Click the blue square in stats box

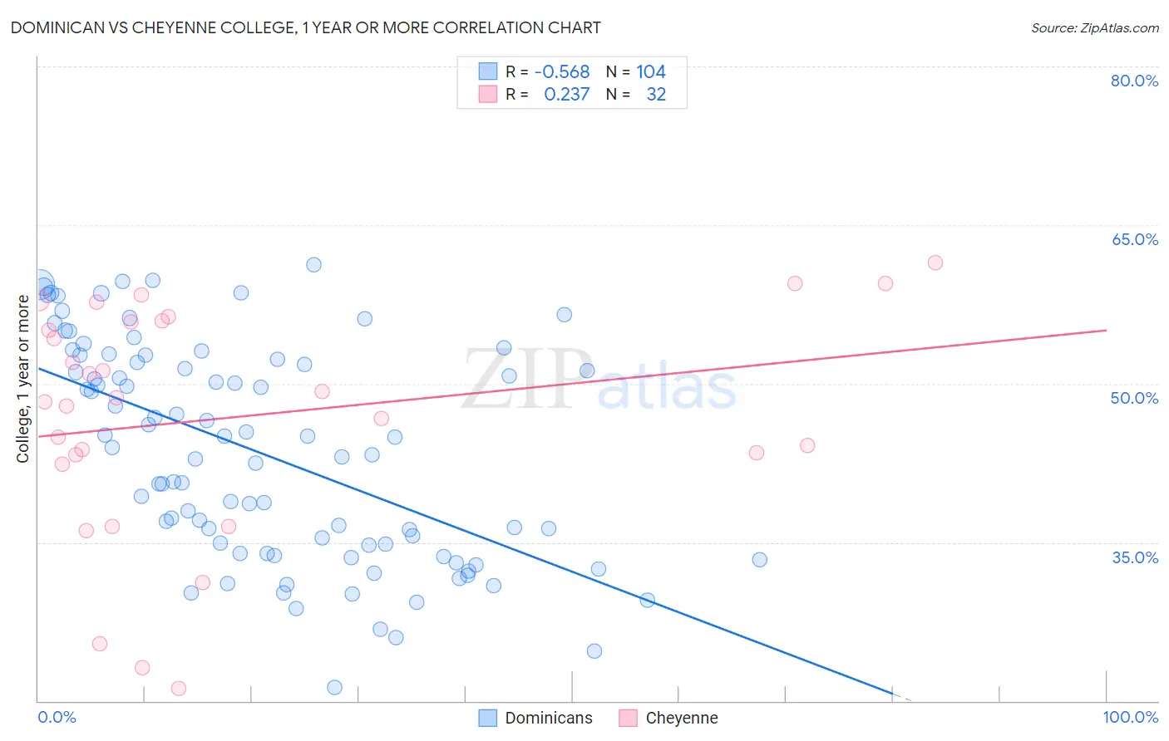point(488,72)
